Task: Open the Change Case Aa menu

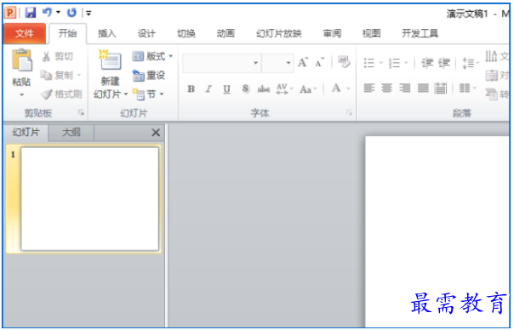Action: (x=308, y=88)
